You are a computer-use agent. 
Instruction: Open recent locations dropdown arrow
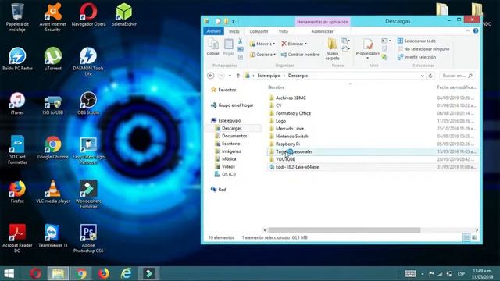pyautogui.click(x=230, y=76)
